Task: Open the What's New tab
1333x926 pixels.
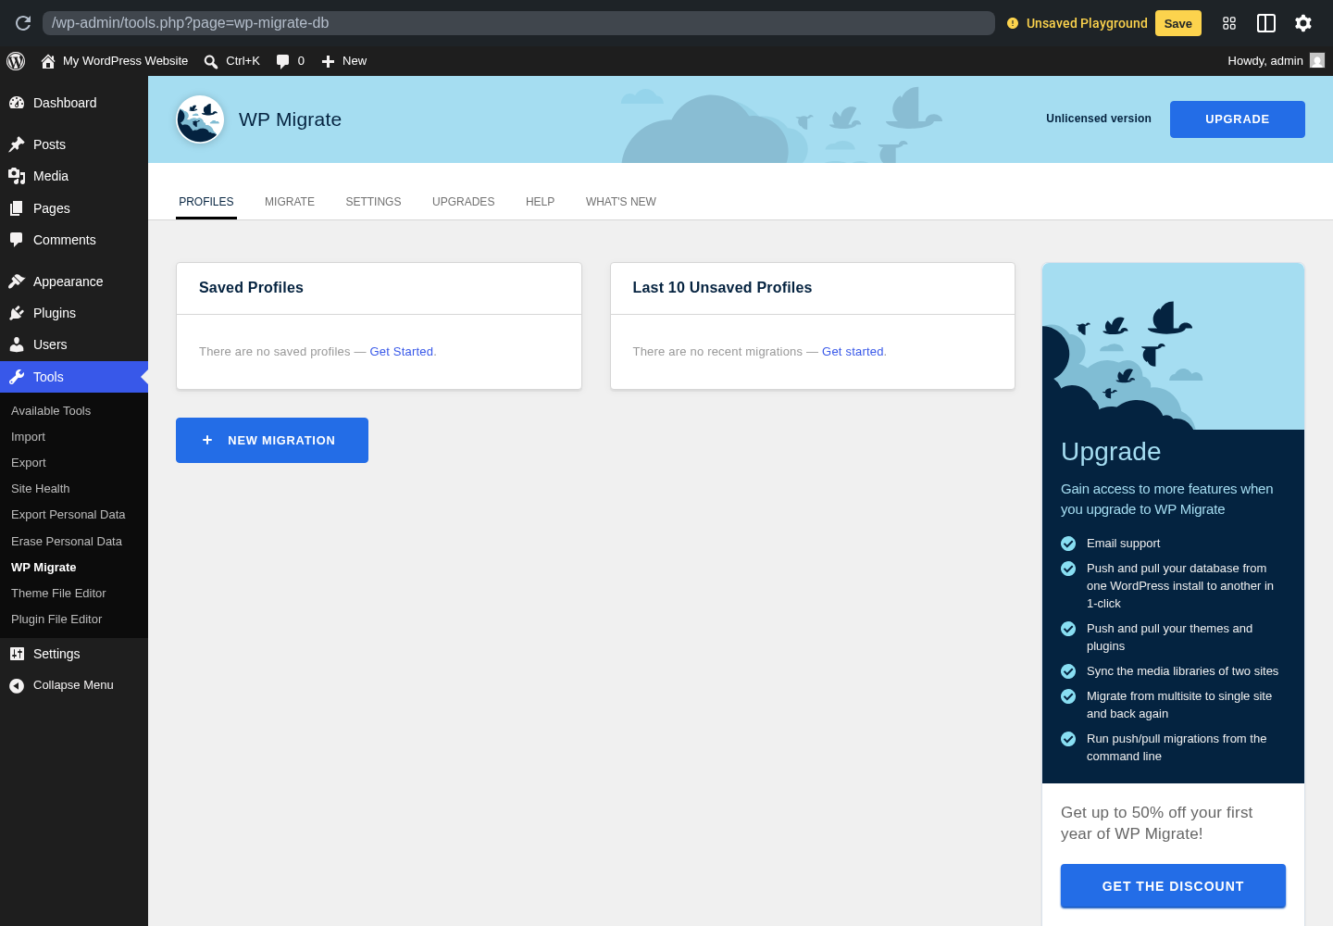Action: pyautogui.click(x=621, y=202)
